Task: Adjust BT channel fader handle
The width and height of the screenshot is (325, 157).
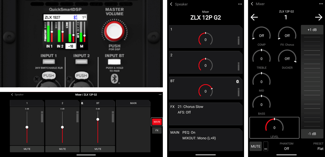Action: point(98,119)
